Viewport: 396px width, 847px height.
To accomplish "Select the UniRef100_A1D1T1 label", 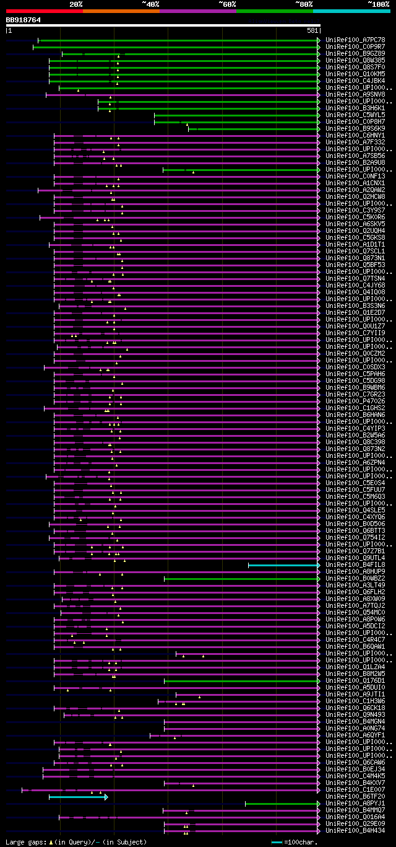I will click(355, 244).
